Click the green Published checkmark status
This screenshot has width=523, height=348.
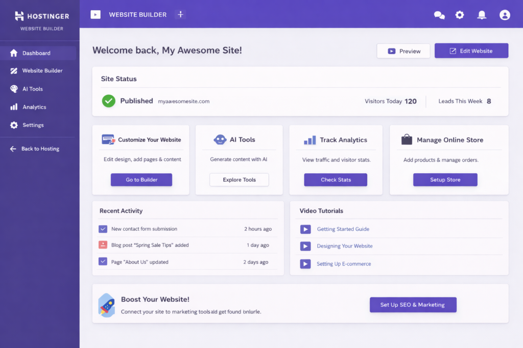pyautogui.click(x=109, y=101)
